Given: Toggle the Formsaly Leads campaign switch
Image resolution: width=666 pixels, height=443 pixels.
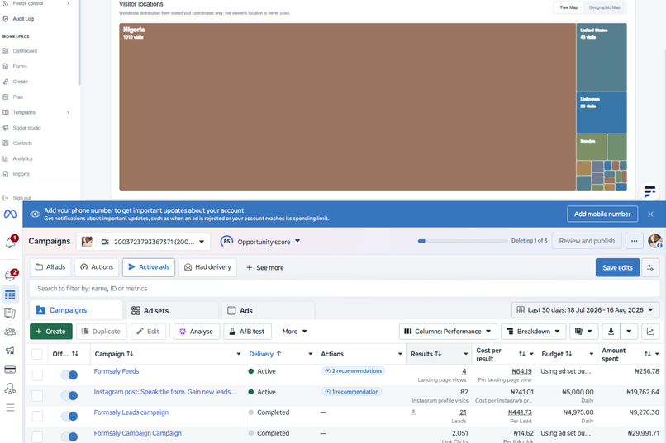Looking at the screenshot, I should click(69, 417).
